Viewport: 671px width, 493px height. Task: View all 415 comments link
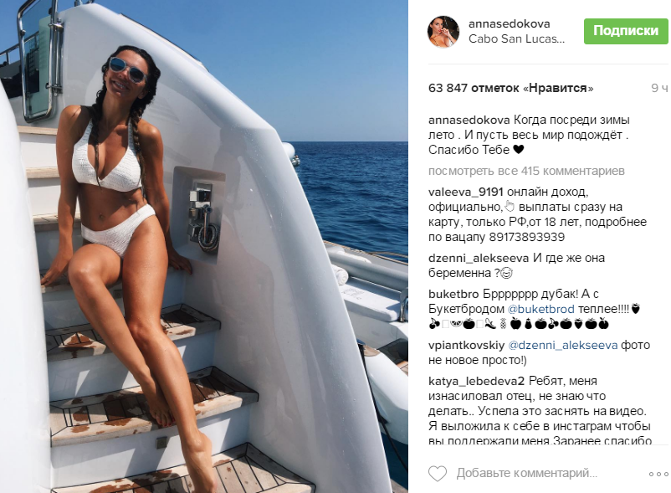526,171
